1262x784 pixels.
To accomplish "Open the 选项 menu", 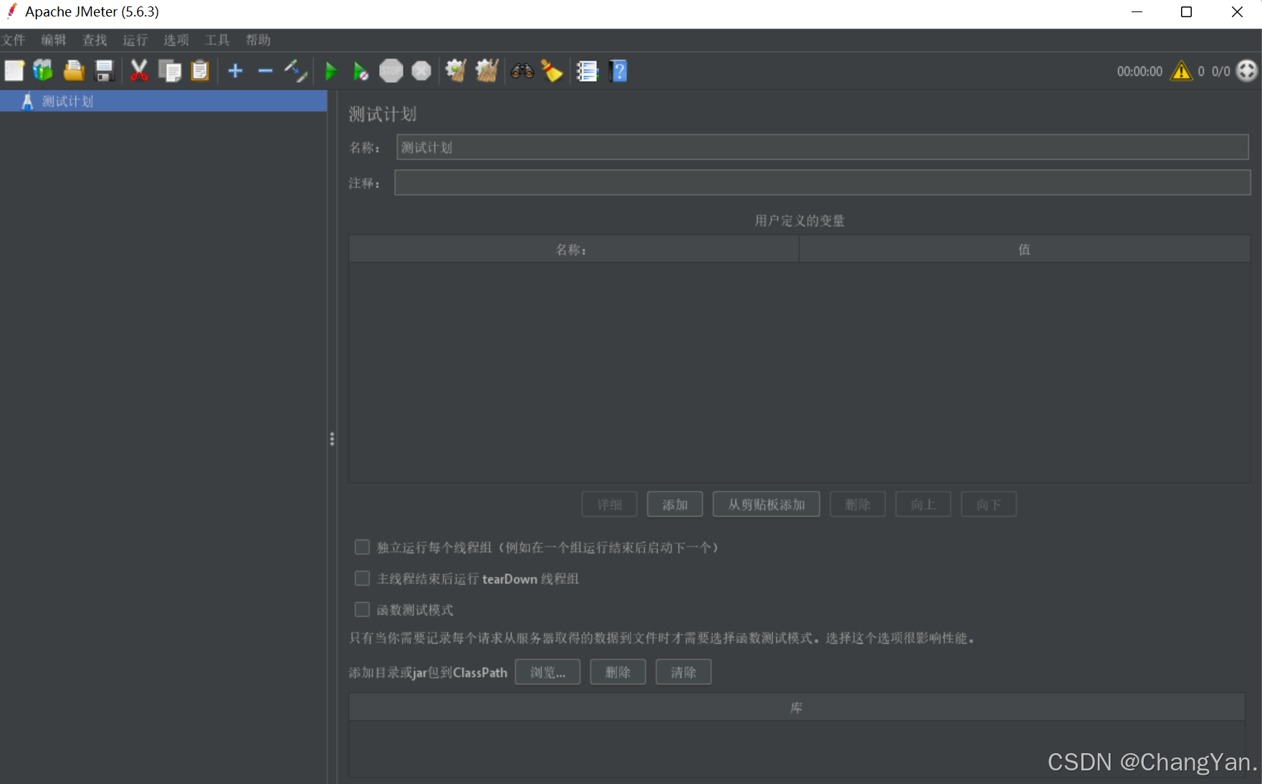I will click(176, 40).
